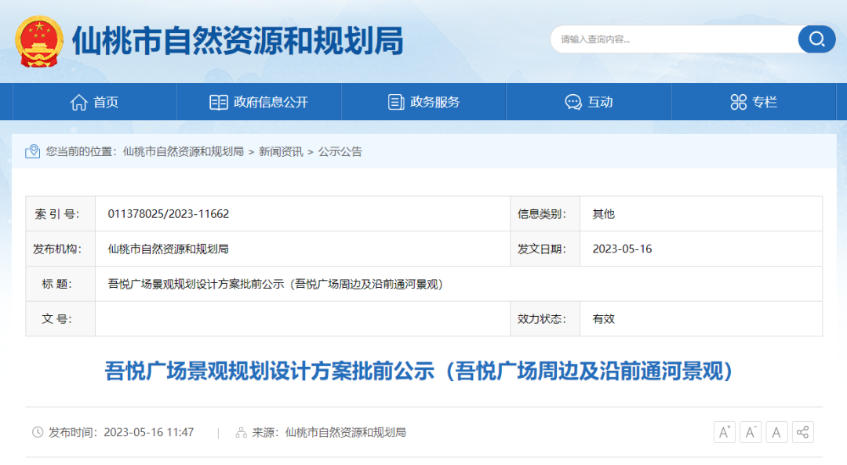Click A+ to enlarge the font
This screenshot has width=847, height=465.
coord(724,432)
